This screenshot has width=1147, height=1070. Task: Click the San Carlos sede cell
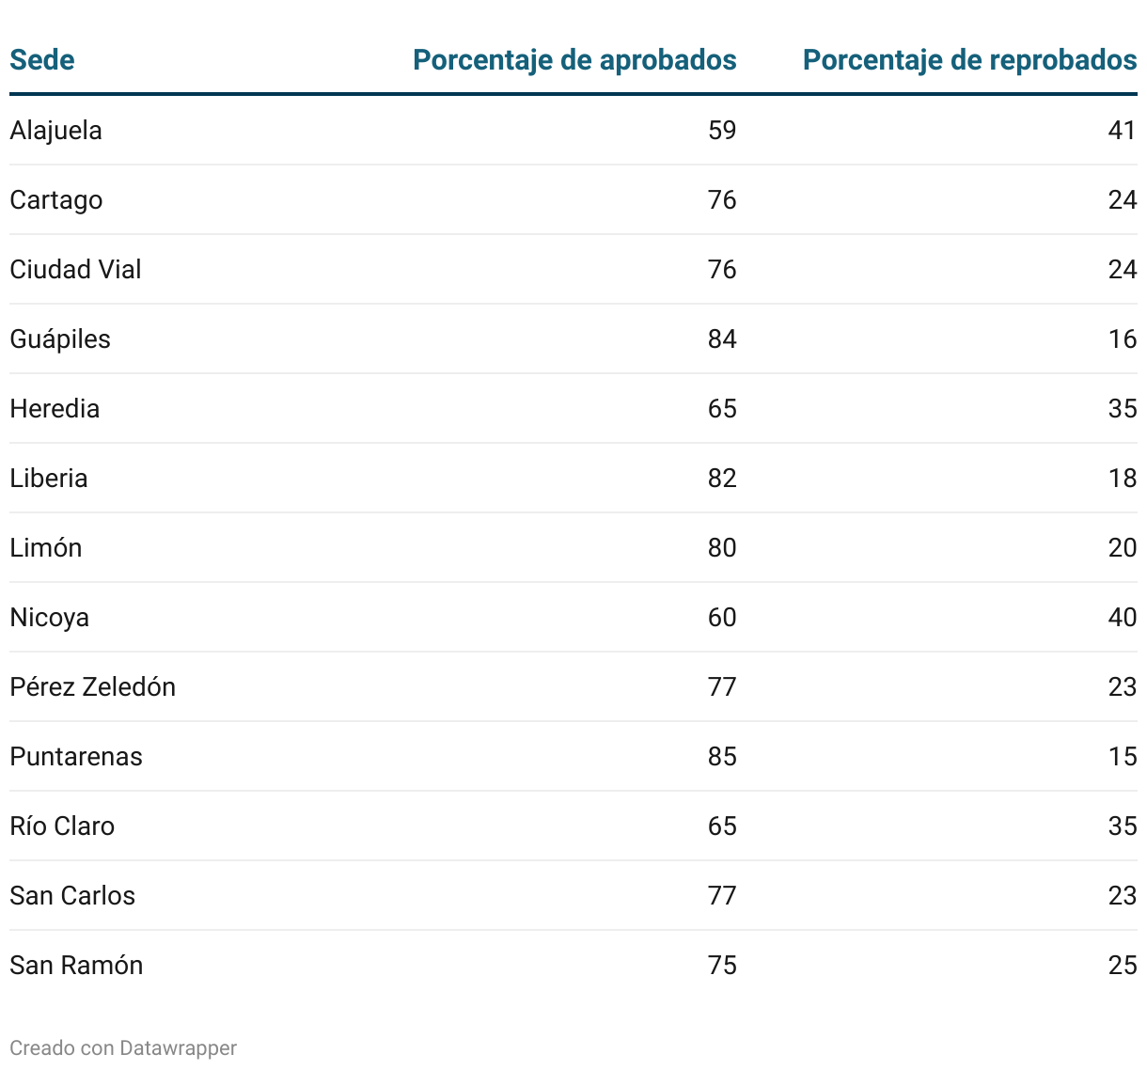tap(71, 895)
